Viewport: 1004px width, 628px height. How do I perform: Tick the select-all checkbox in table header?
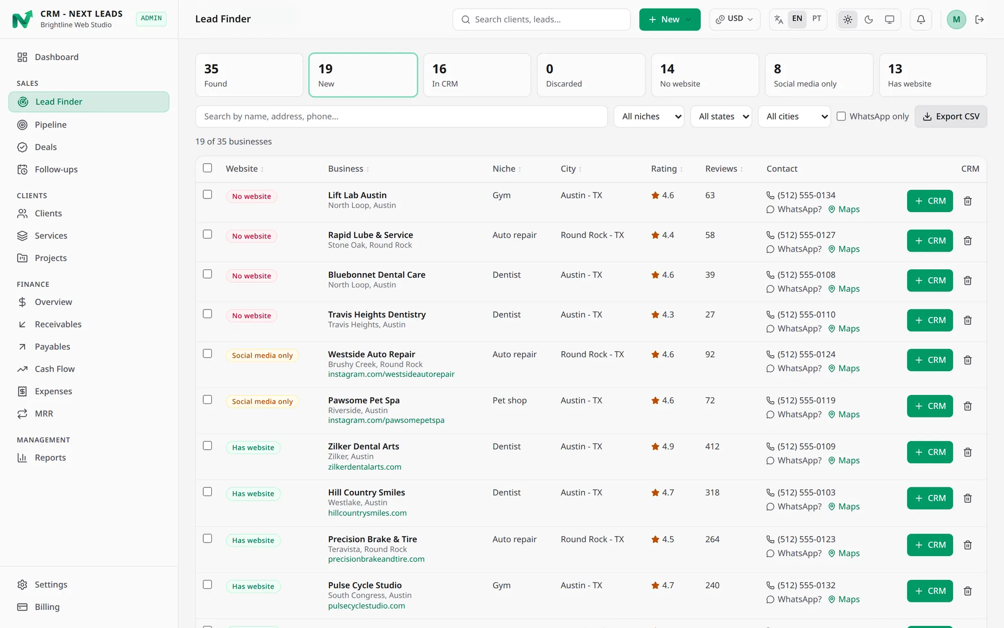[x=207, y=168]
